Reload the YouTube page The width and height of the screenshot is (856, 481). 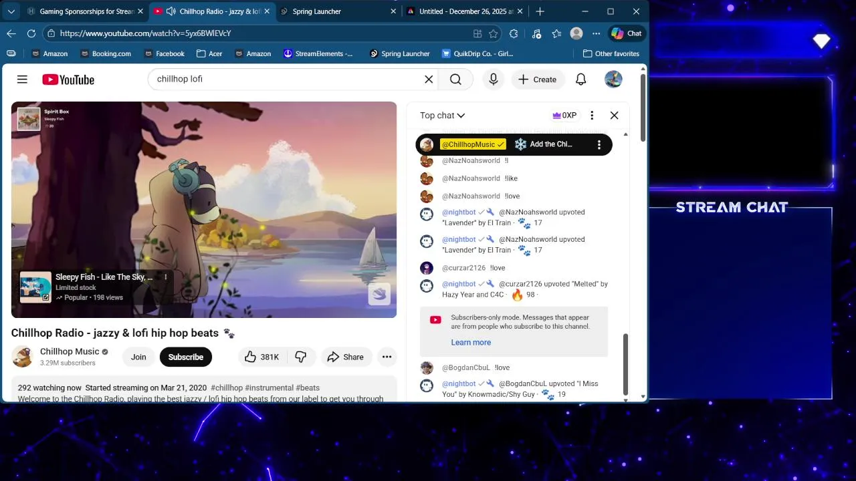point(31,33)
